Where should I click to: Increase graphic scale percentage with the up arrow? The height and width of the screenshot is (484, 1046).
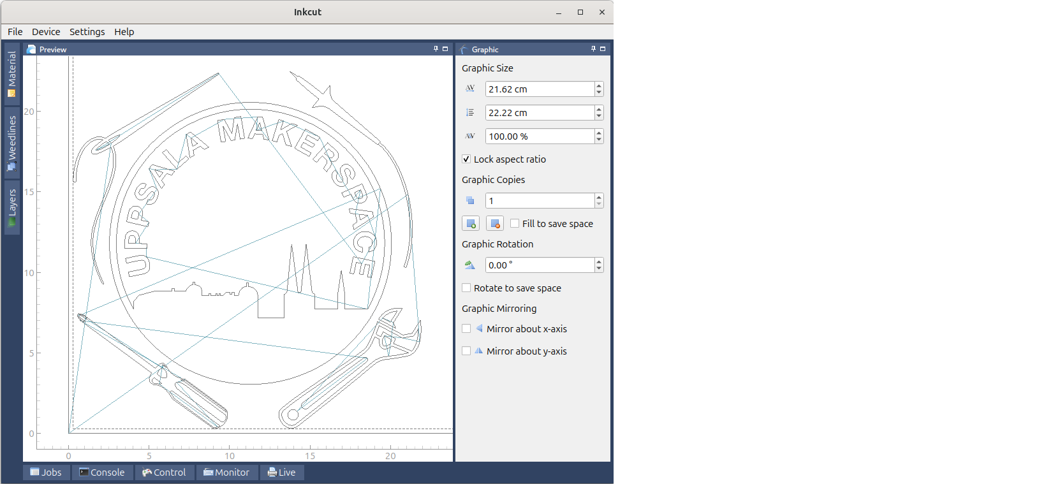tap(599, 133)
